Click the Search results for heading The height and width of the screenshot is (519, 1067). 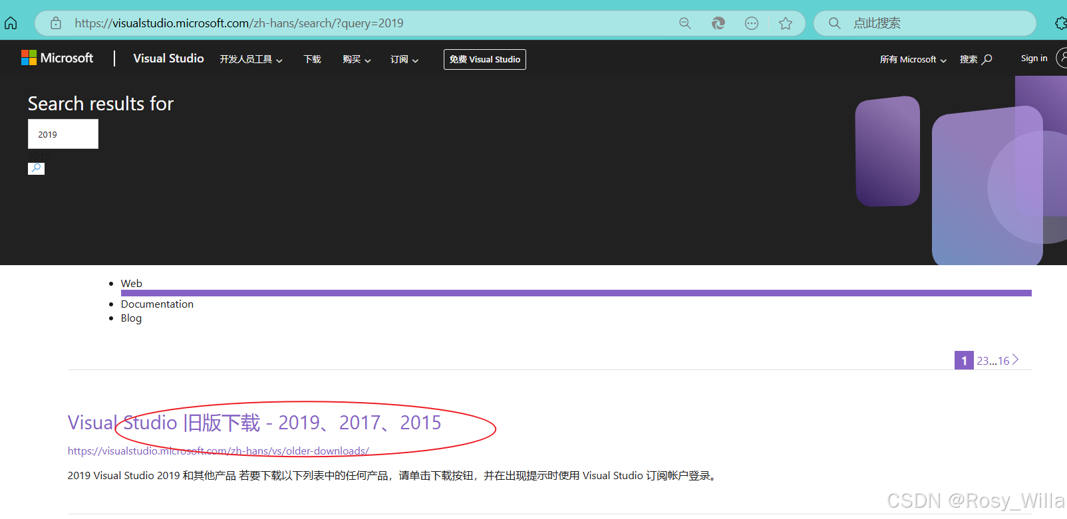tap(100, 104)
